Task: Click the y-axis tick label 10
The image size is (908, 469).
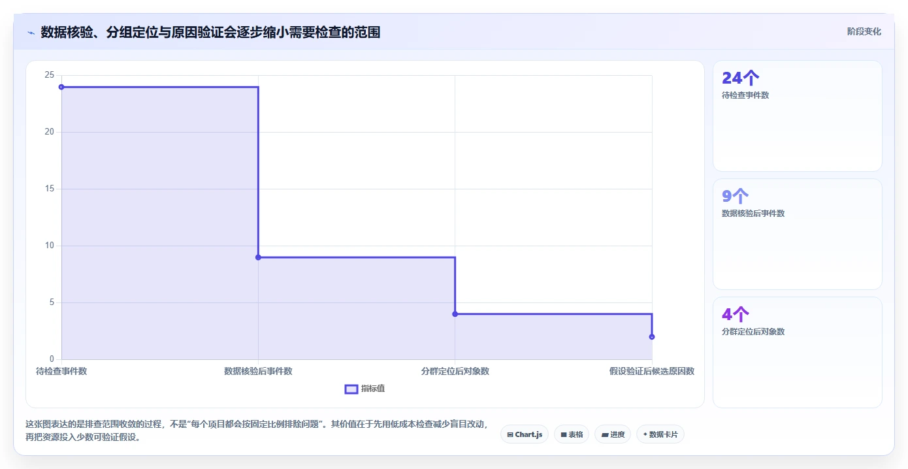Action: click(x=49, y=246)
